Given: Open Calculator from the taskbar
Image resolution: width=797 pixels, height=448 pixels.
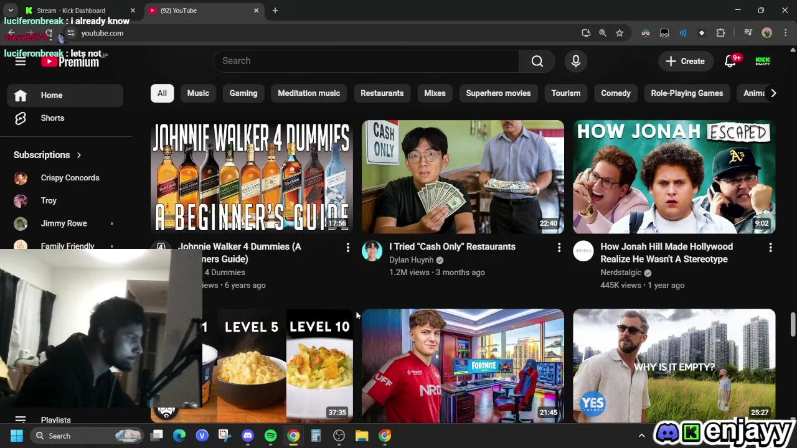Looking at the screenshot, I should coord(316,436).
